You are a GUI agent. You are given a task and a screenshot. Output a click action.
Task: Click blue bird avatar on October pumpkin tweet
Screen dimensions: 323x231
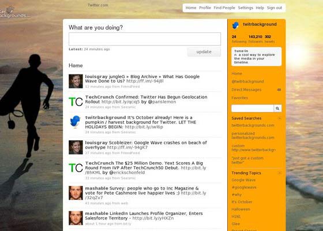coord(75,122)
